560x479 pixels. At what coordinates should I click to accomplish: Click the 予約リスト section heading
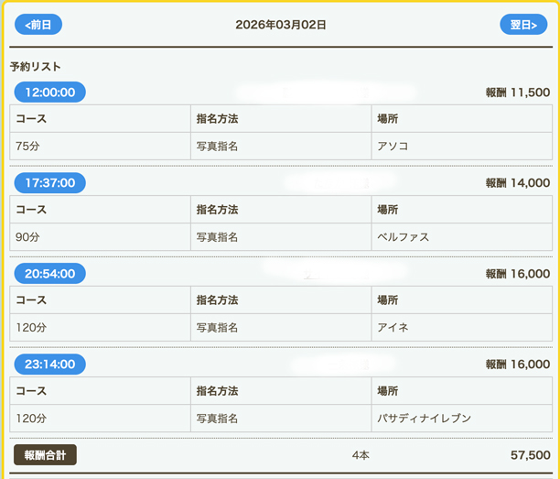pos(36,67)
